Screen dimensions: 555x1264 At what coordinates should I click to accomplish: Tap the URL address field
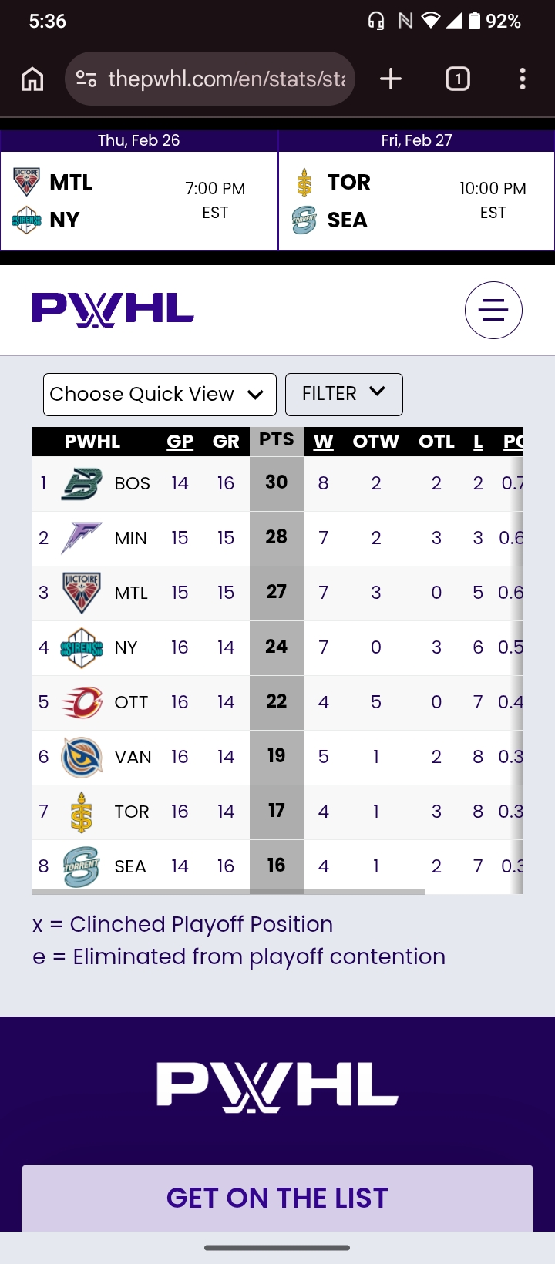[x=226, y=79]
